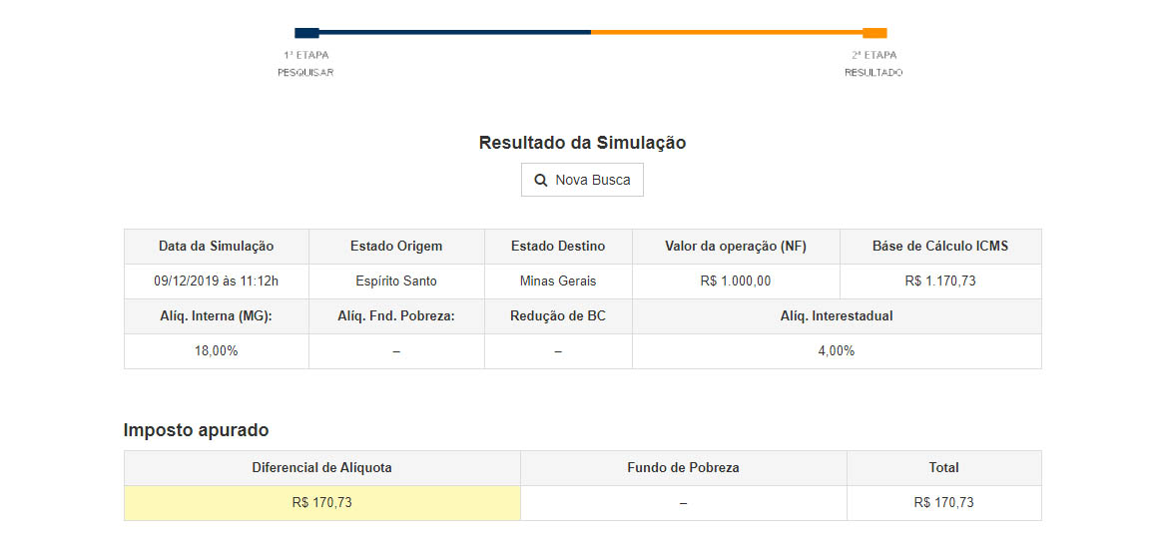Go to the Resultado step label
Image resolution: width=1162 pixels, height=560 pixels.
[873, 73]
